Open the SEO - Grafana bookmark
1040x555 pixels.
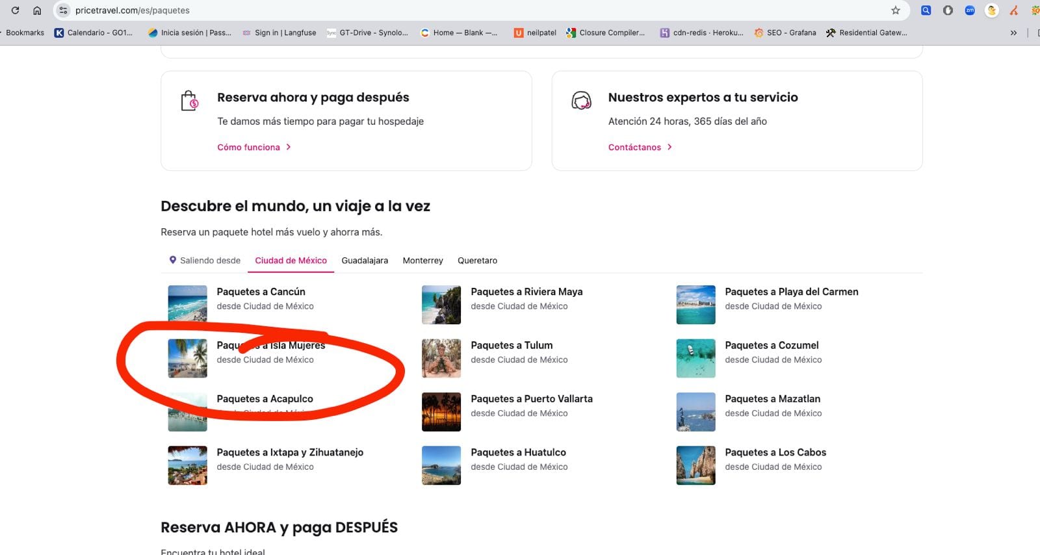pyautogui.click(x=785, y=32)
